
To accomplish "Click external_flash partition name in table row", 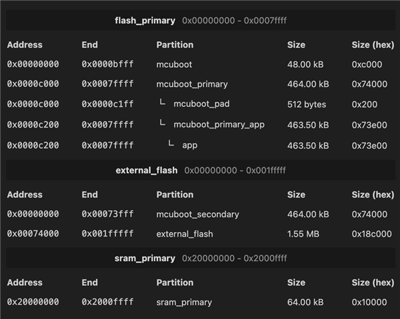I will (x=185, y=234).
